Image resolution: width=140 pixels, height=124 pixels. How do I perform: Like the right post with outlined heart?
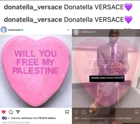click(x=76, y=112)
